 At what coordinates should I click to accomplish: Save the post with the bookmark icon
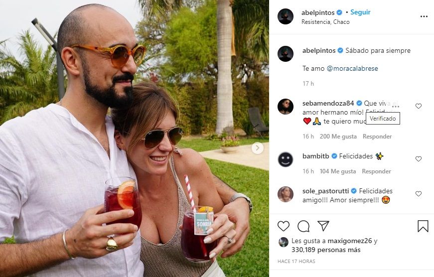coord(423,226)
